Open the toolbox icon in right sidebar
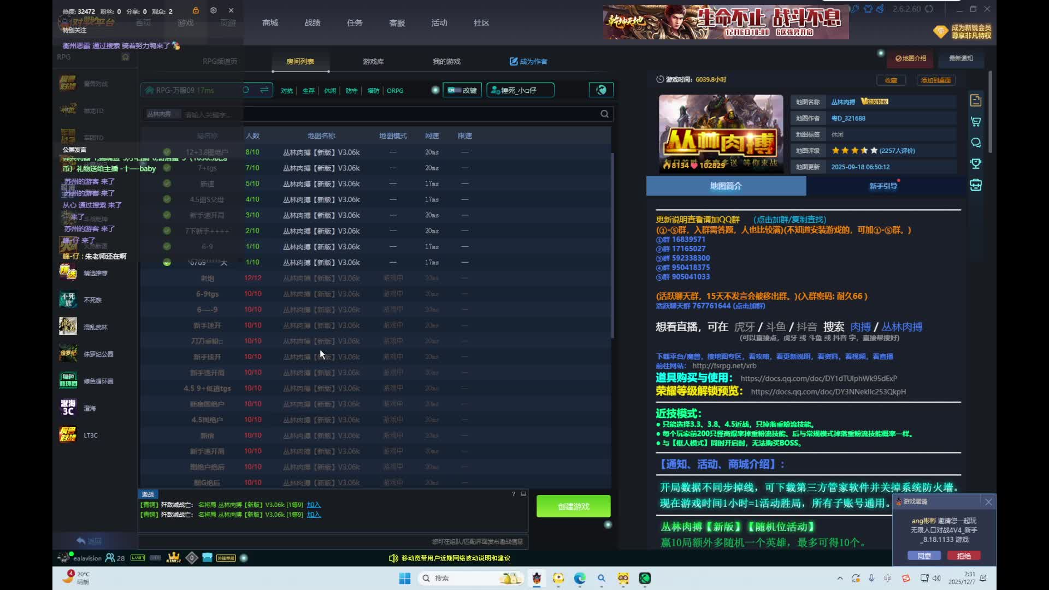Viewport: 1049px width, 590px height. 976,185
